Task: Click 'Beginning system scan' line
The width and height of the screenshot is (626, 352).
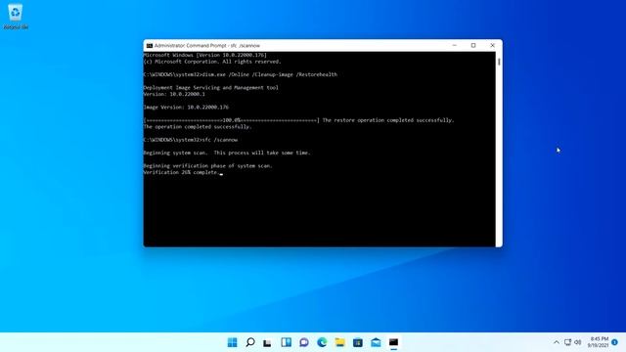Action: [227, 153]
